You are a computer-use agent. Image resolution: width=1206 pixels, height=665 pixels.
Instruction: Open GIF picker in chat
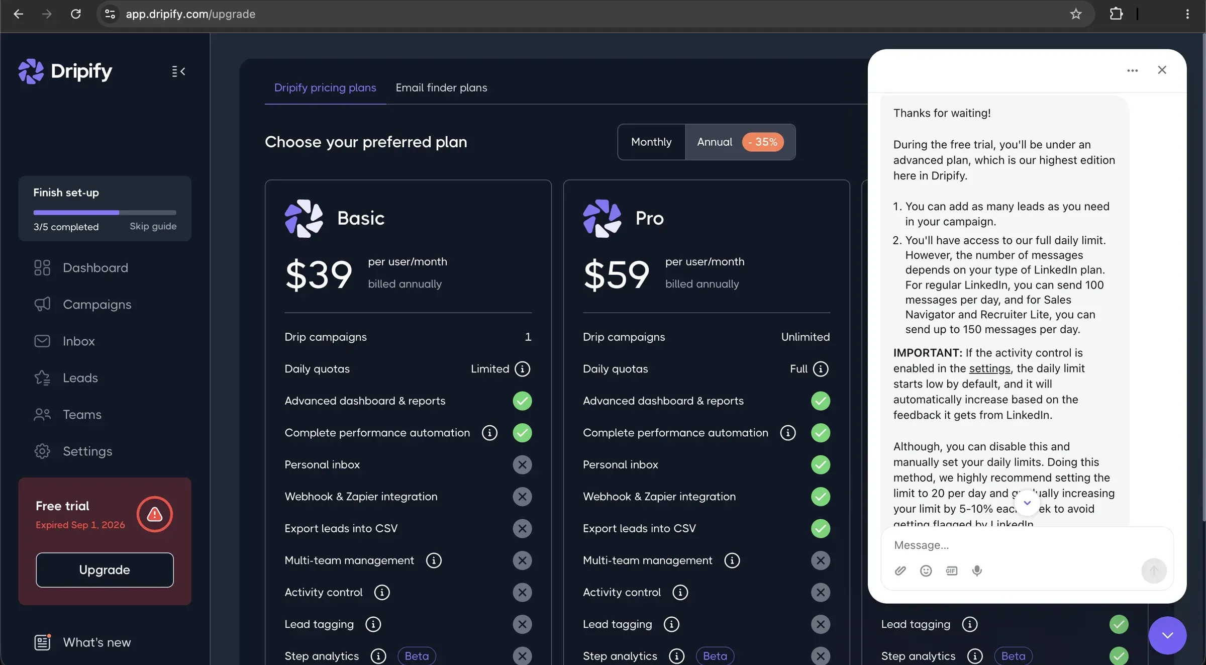951,571
